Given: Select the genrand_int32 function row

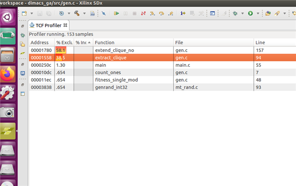Looking at the screenshot, I should (163, 87).
